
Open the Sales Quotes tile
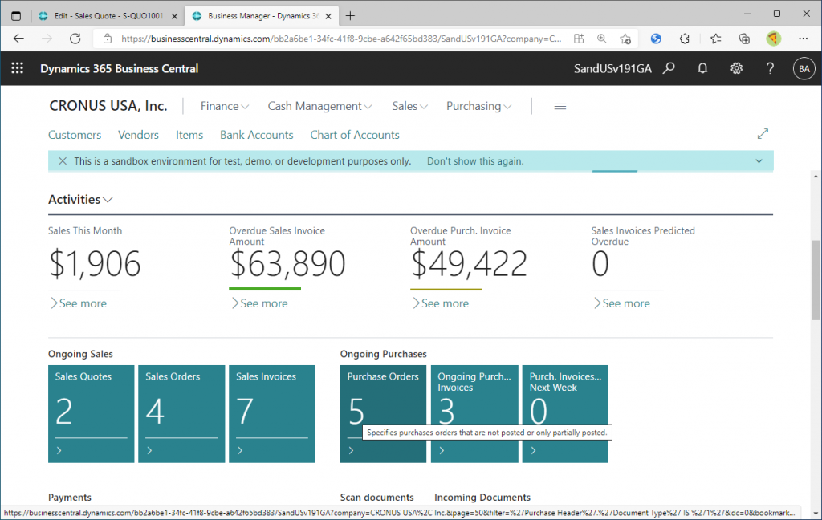coord(91,414)
